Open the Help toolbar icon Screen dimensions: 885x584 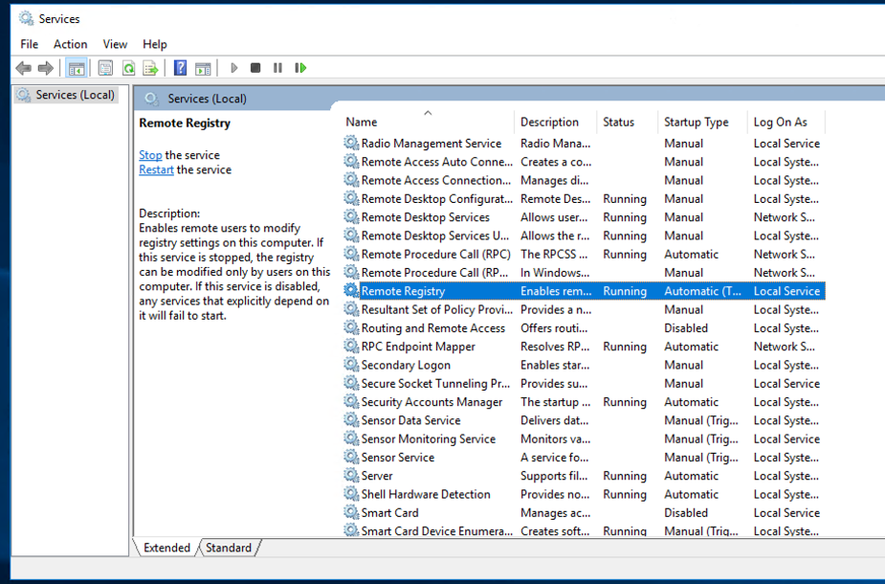pyautogui.click(x=180, y=68)
